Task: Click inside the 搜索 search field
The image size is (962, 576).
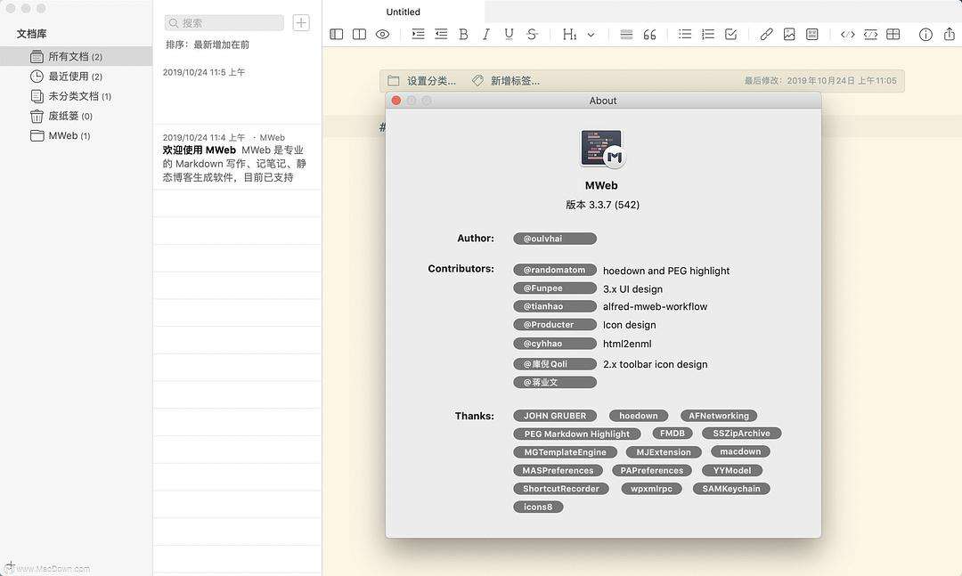Action: tap(223, 21)
